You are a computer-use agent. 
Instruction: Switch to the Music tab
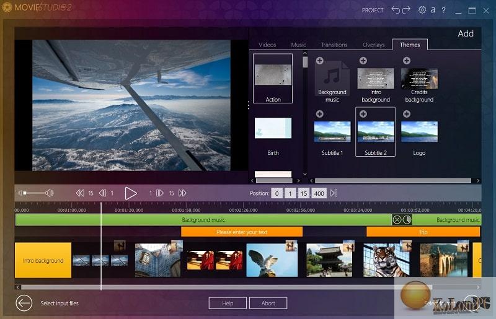298,45
